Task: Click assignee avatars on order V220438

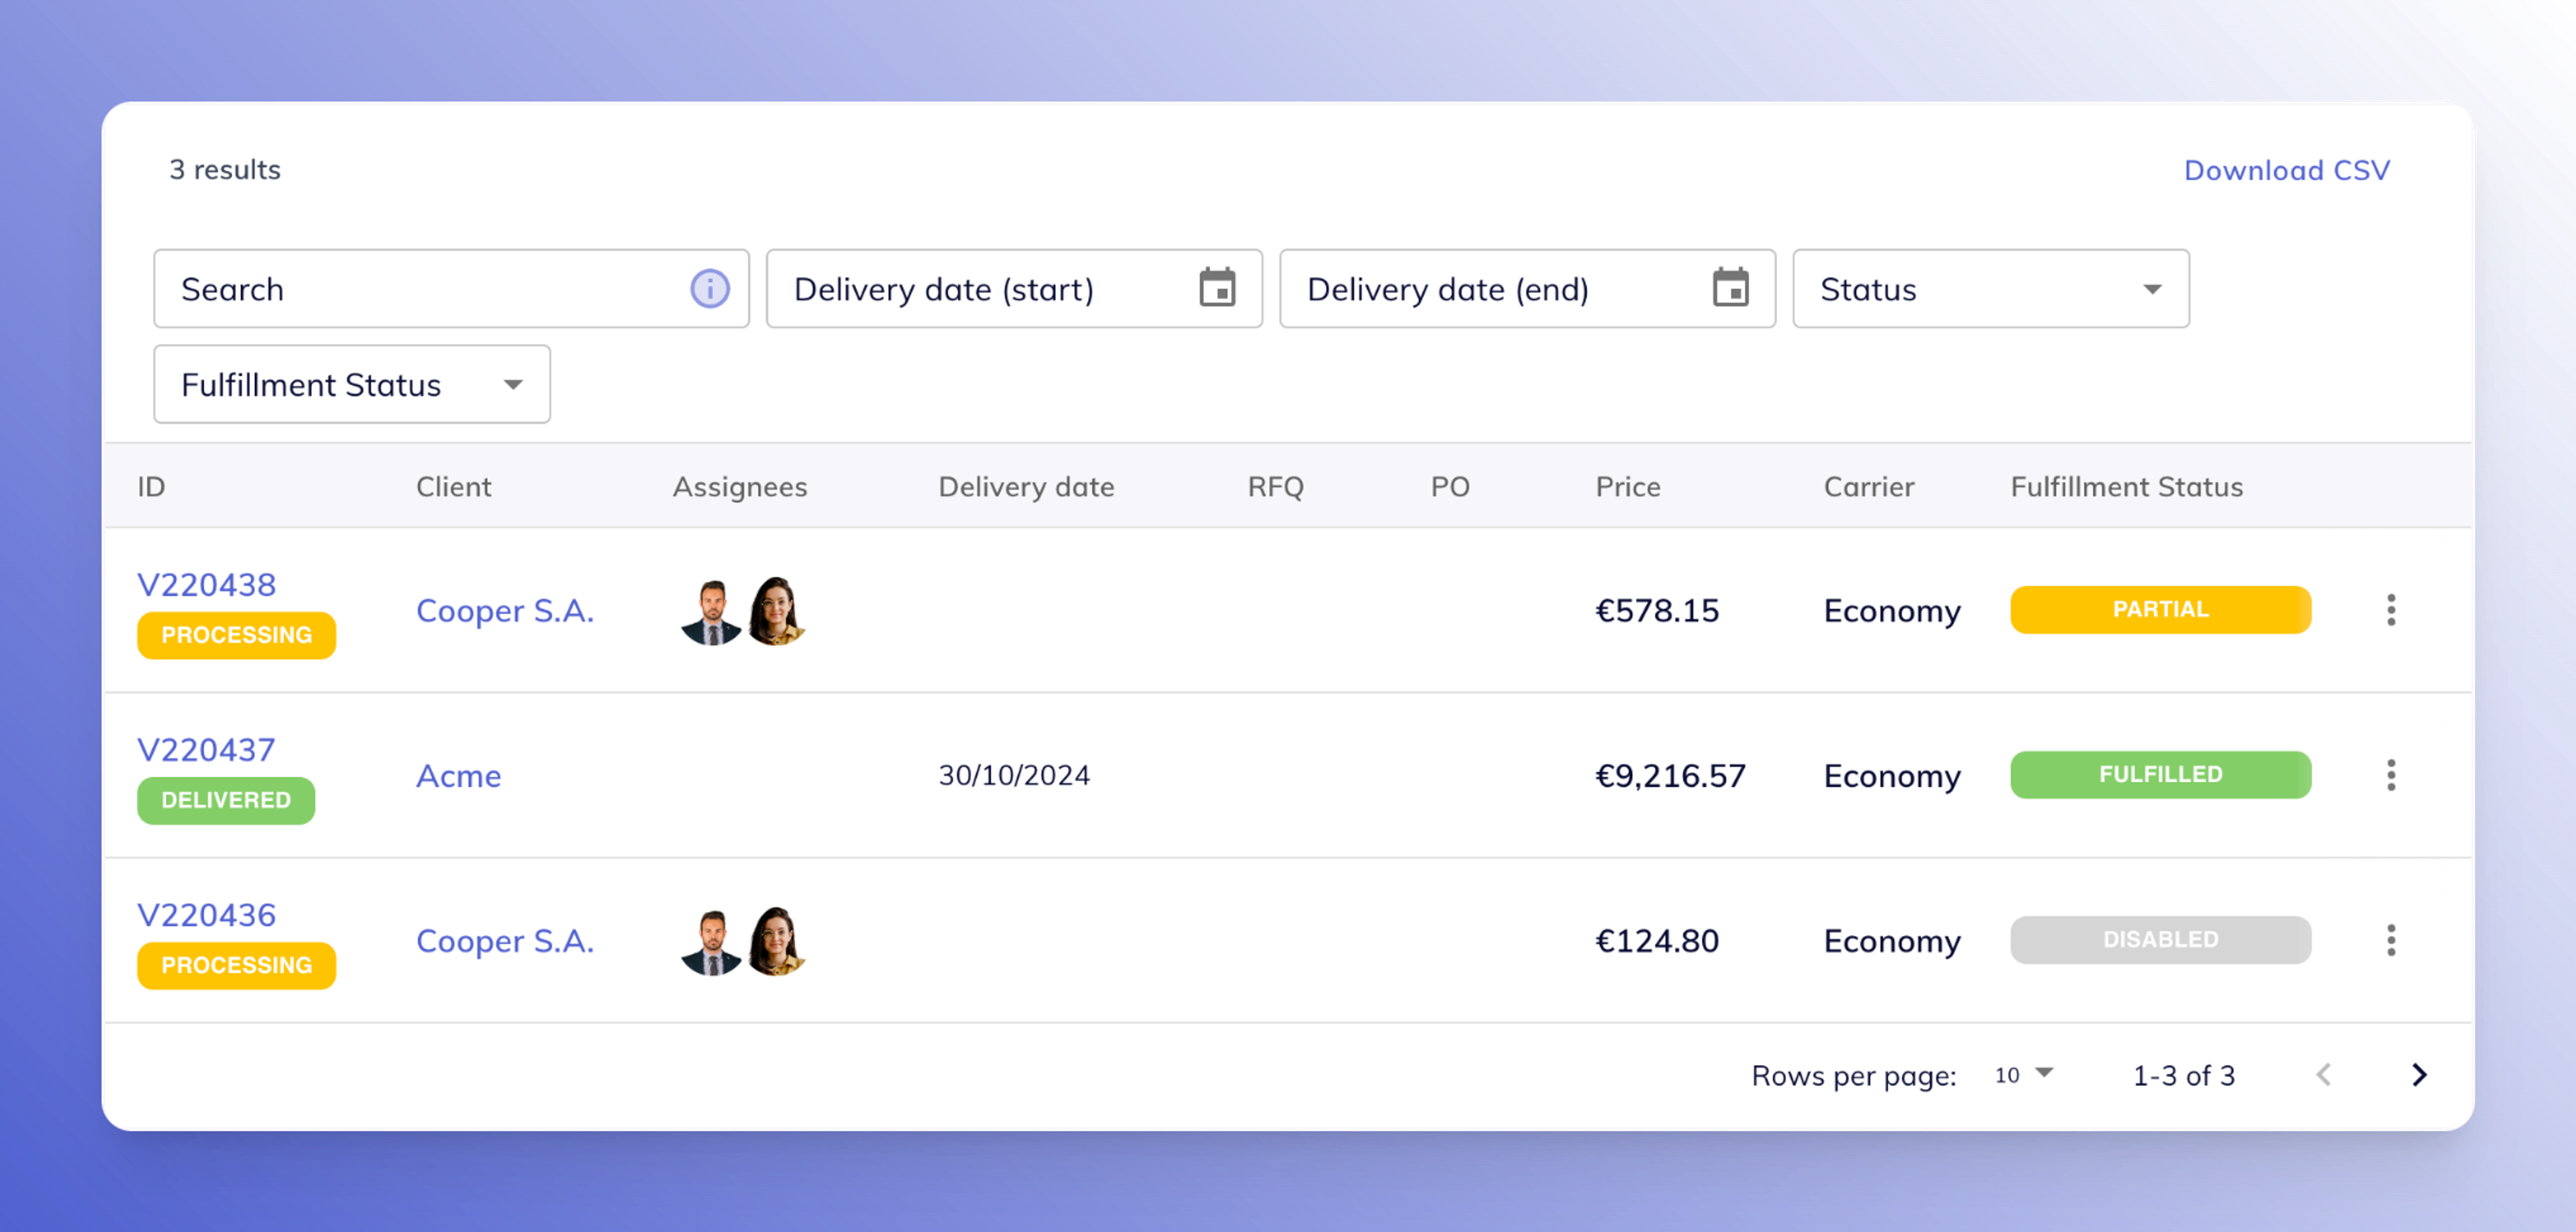Action: click(743, 611)
